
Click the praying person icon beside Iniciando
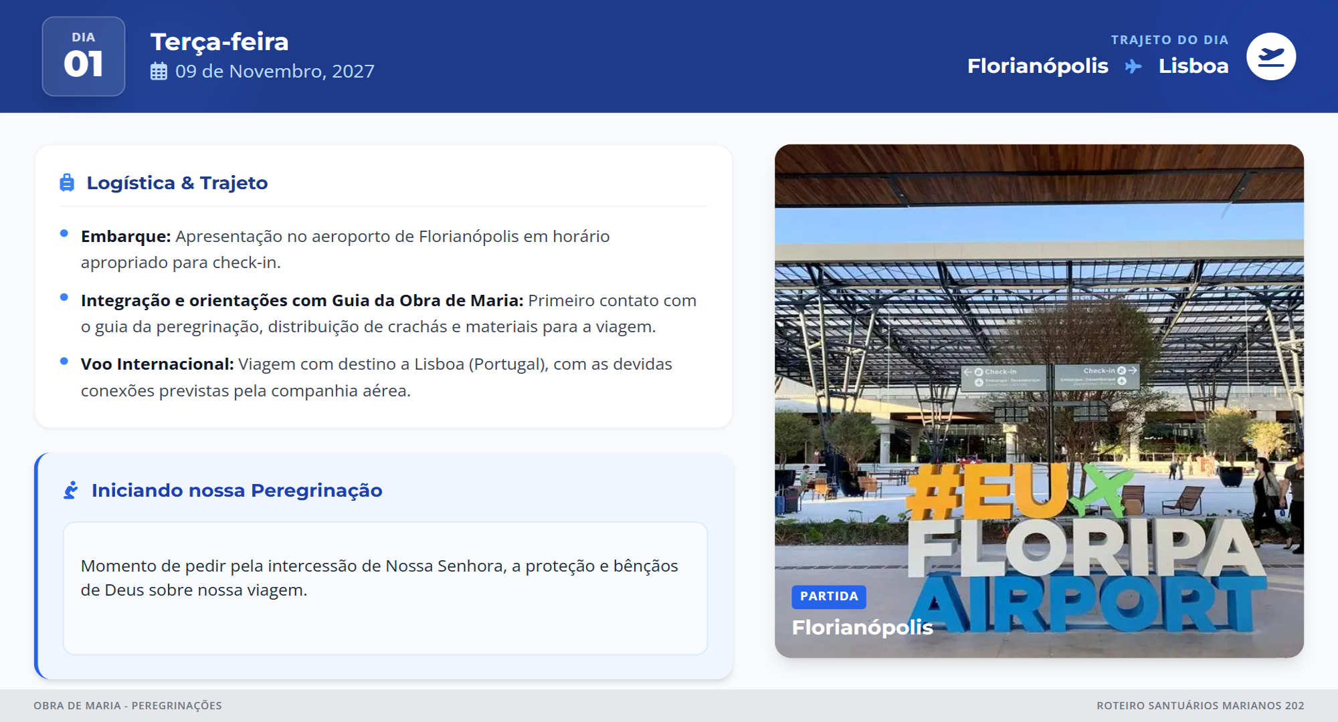click(x=71, y=490)
